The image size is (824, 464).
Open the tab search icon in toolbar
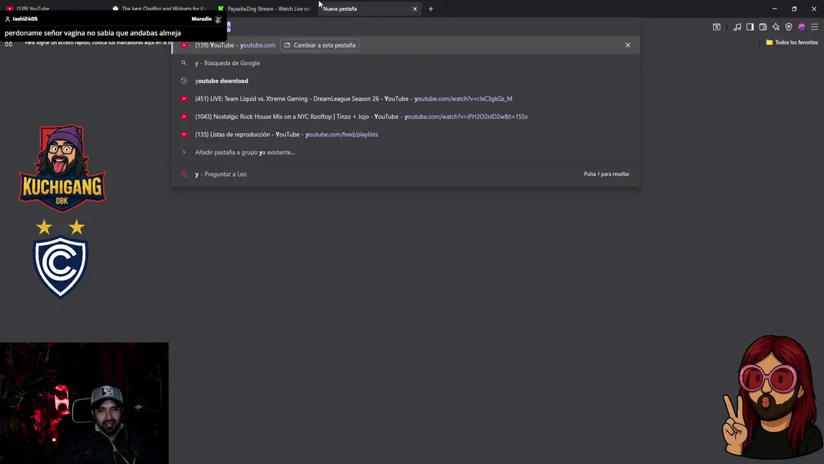(716, 27)
